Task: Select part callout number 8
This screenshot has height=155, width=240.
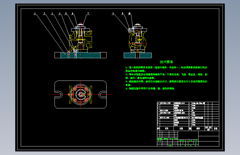Action: 113,14
